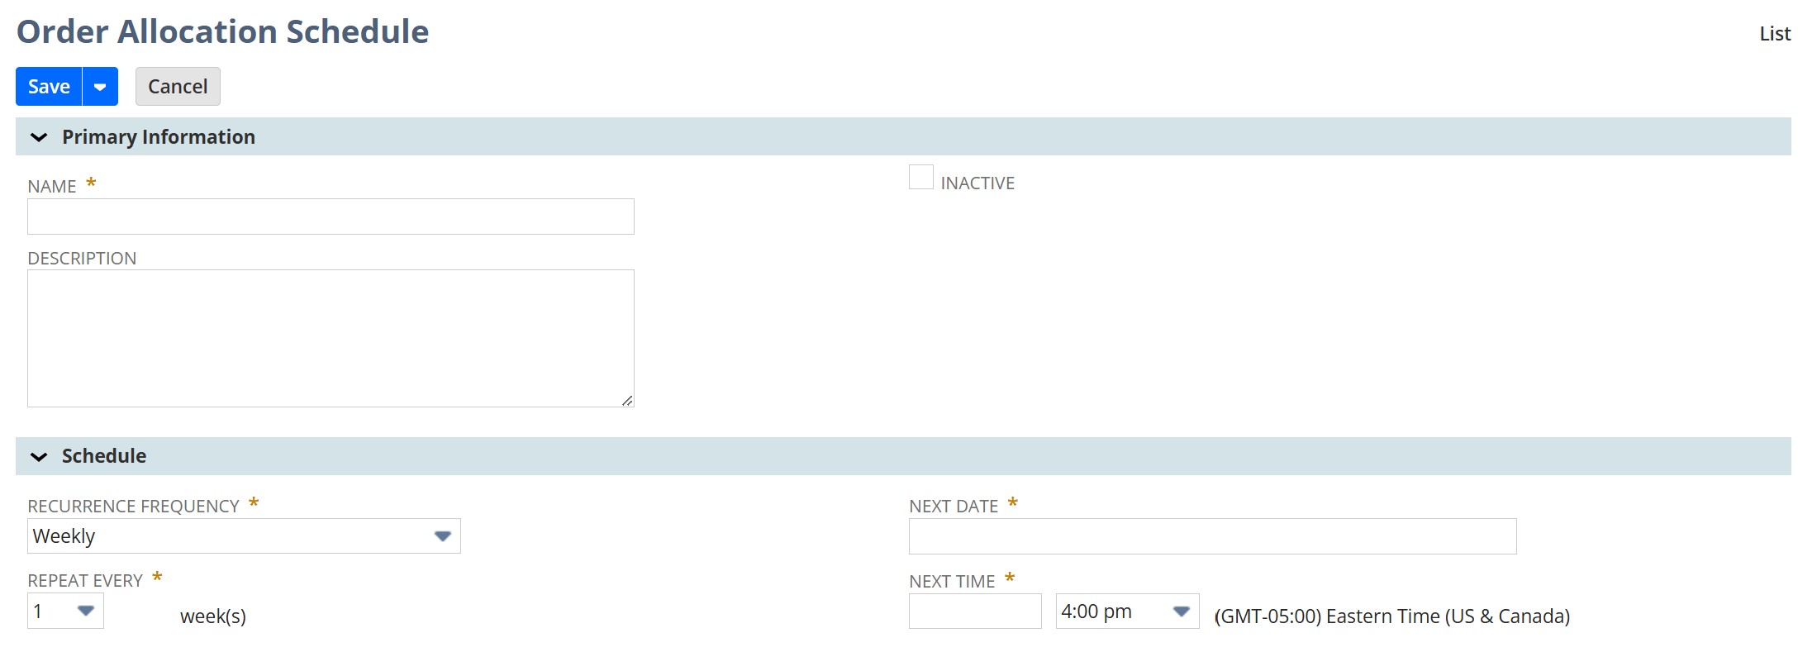1817x652 pixels.
Task: Open the Weekly recurrence frequency dropdown
Action: 231,536
